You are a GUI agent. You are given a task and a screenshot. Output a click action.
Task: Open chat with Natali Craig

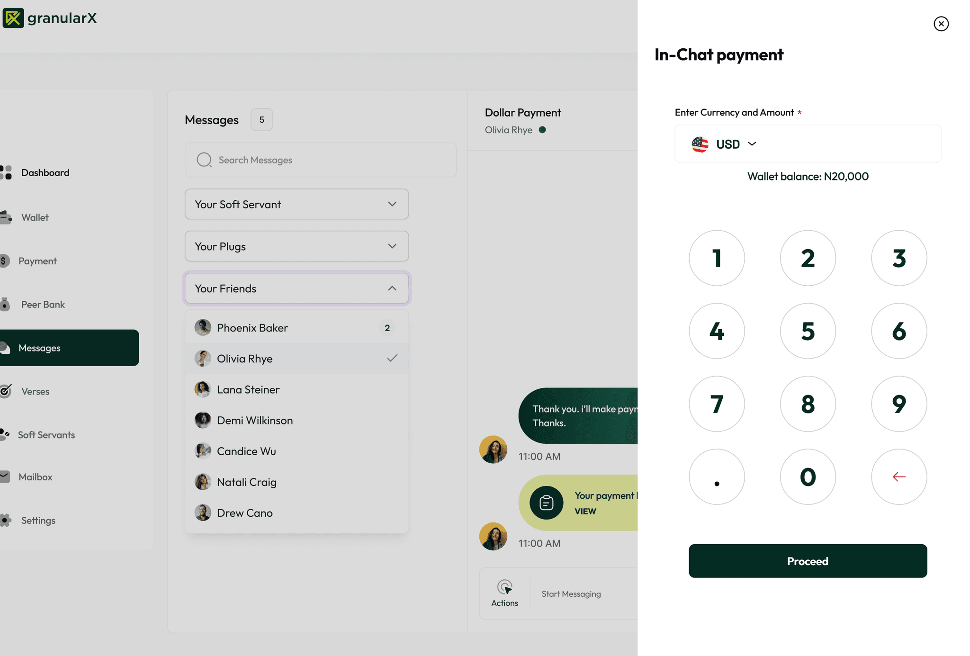coord(296,482)
